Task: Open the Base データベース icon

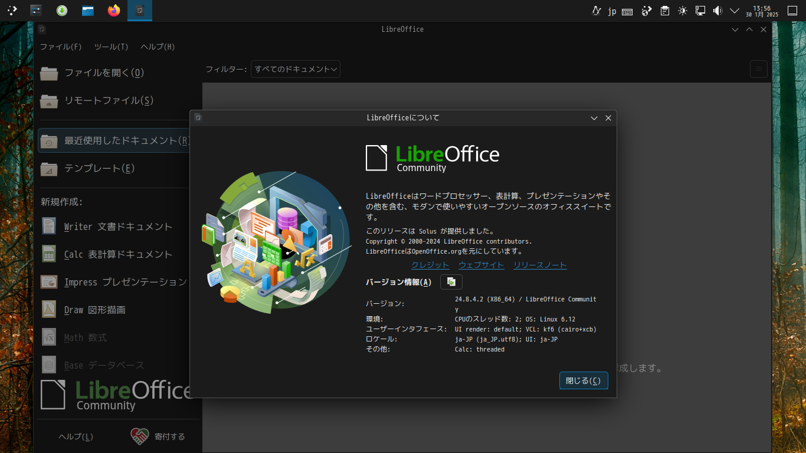Action: coord(49,365)
